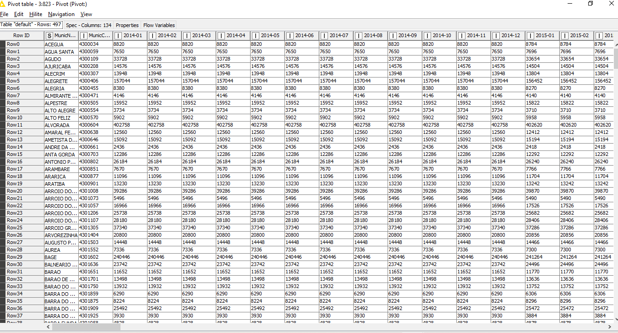Click the integer icon beside 2014-05 header
Image resolution: width=618 pixels, height=333 pixels.
(x=256, y=35)
